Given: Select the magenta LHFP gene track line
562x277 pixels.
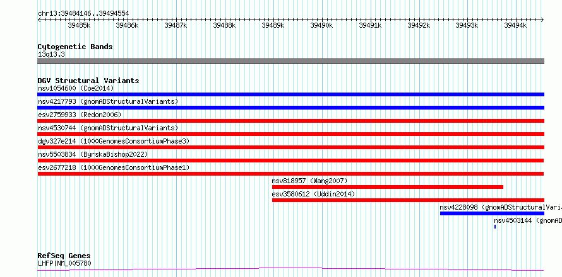Looking at the screenshot, I should pyautogui.click(x=290, y=269).
